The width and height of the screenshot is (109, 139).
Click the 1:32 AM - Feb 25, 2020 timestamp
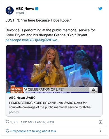[x=37, y=122]
